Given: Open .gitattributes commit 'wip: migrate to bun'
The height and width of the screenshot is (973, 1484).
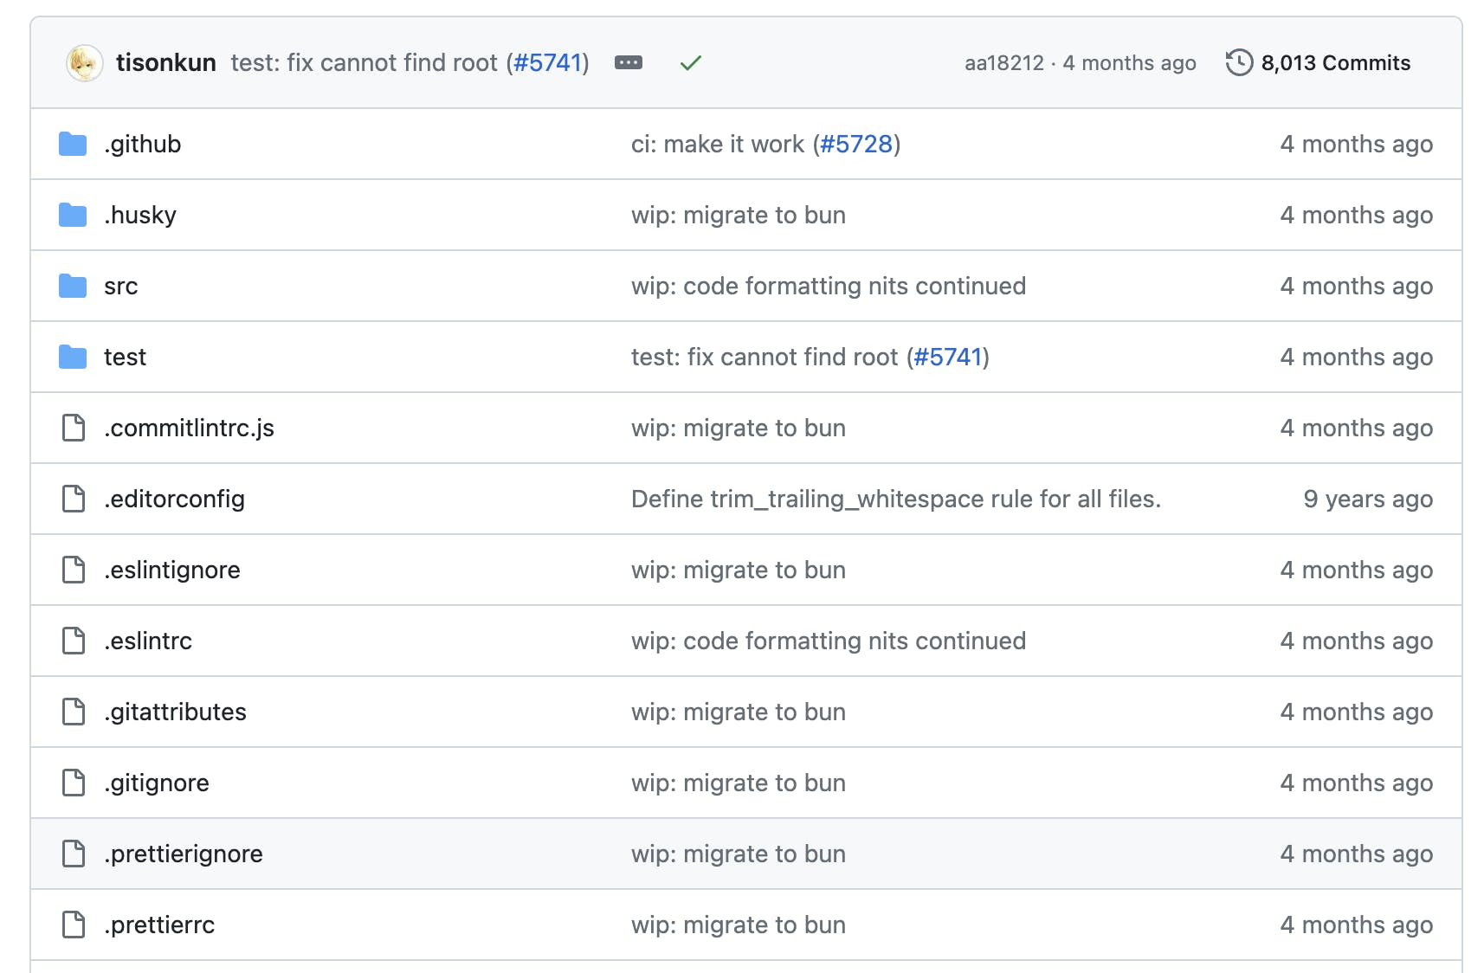Looking at the screenshot, I should pyautogui.click(x=739, y=712).
